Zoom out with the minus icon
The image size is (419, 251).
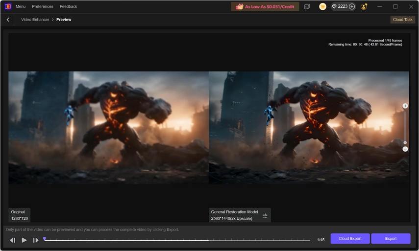[405, 149]
